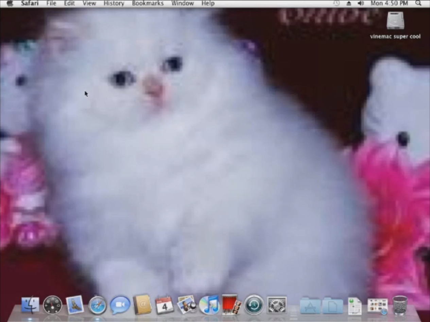Launch Preview from the Dock
This screenshot has width=430, height=322.
point(187,305)
